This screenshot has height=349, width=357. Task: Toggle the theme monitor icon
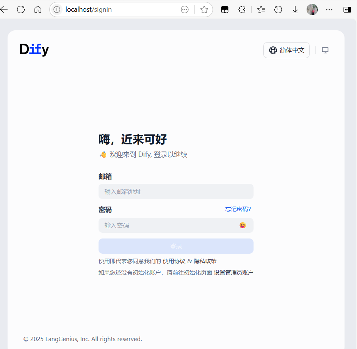325,50
